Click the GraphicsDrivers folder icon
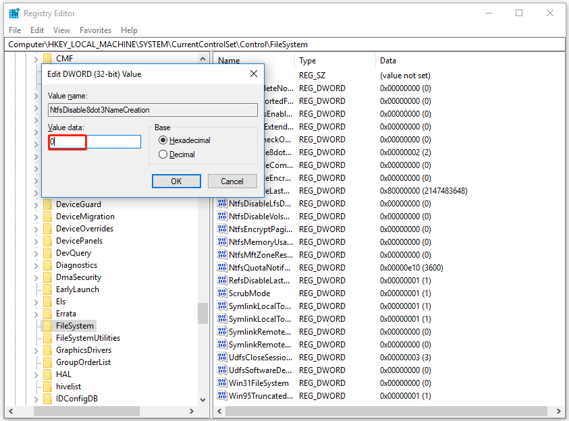This screenshot has width=569, height=421. pyautogui.click(x=47, y=350)
